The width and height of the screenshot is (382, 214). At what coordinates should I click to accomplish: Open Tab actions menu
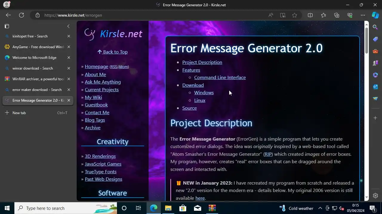(7, 26)
